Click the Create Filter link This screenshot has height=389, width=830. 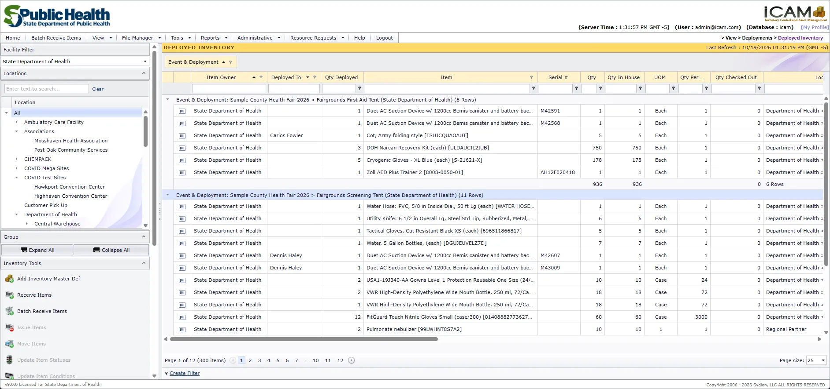[x=185, y=373]
